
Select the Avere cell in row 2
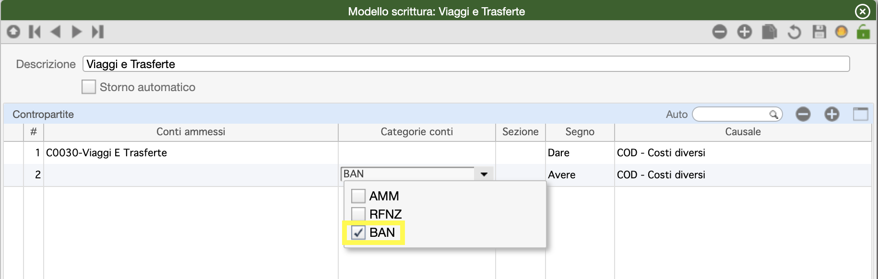(580, 175)
